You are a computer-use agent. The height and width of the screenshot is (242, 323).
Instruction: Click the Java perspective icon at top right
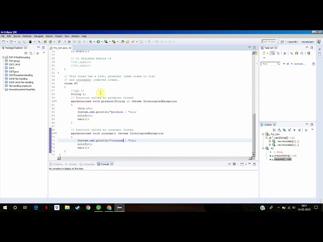[318, 42]
